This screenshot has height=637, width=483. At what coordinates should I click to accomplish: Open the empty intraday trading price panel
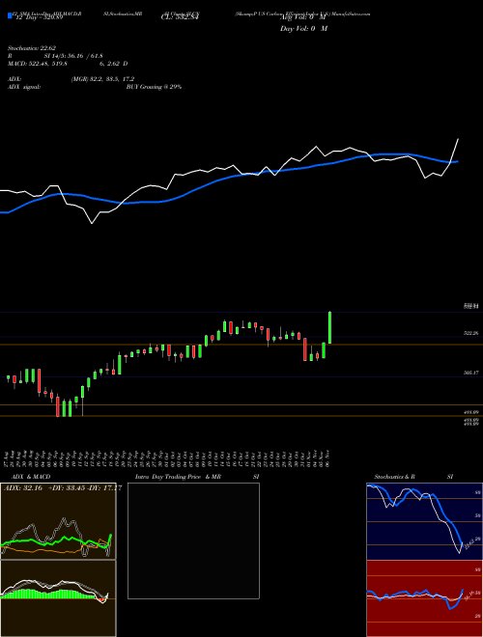click(193, 540)
